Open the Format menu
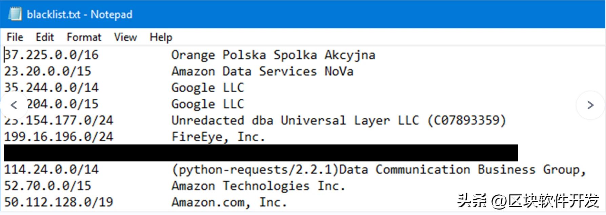 tap(84, 37)
